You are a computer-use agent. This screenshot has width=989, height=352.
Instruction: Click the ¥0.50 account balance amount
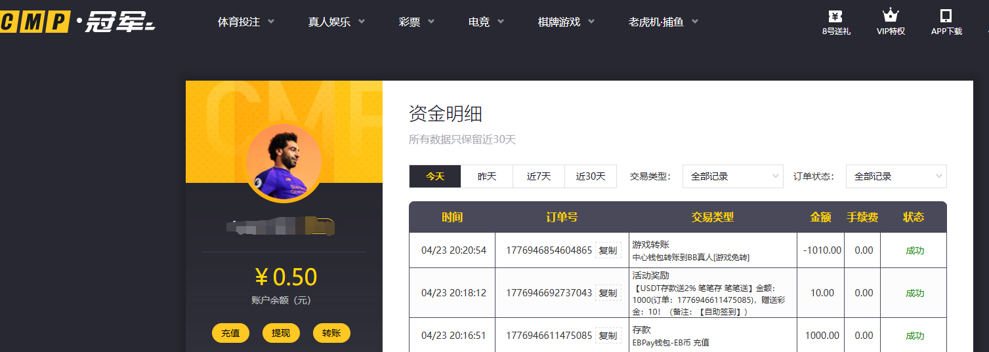(285, 277)
